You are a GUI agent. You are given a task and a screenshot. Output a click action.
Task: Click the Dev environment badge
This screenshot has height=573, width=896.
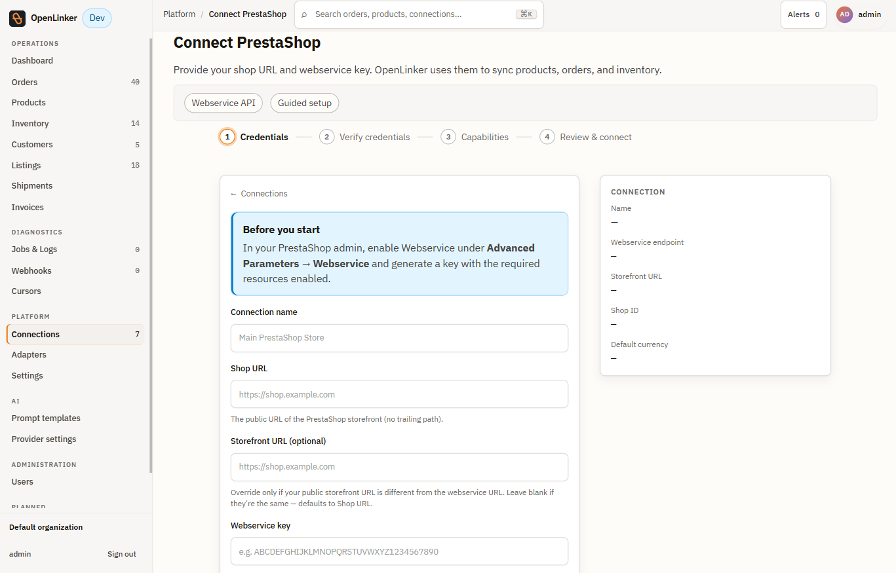pyautogui.click(x=97, y=18)
